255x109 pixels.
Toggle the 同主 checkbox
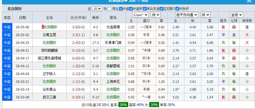pyautogui.click(x=110, y=9)
